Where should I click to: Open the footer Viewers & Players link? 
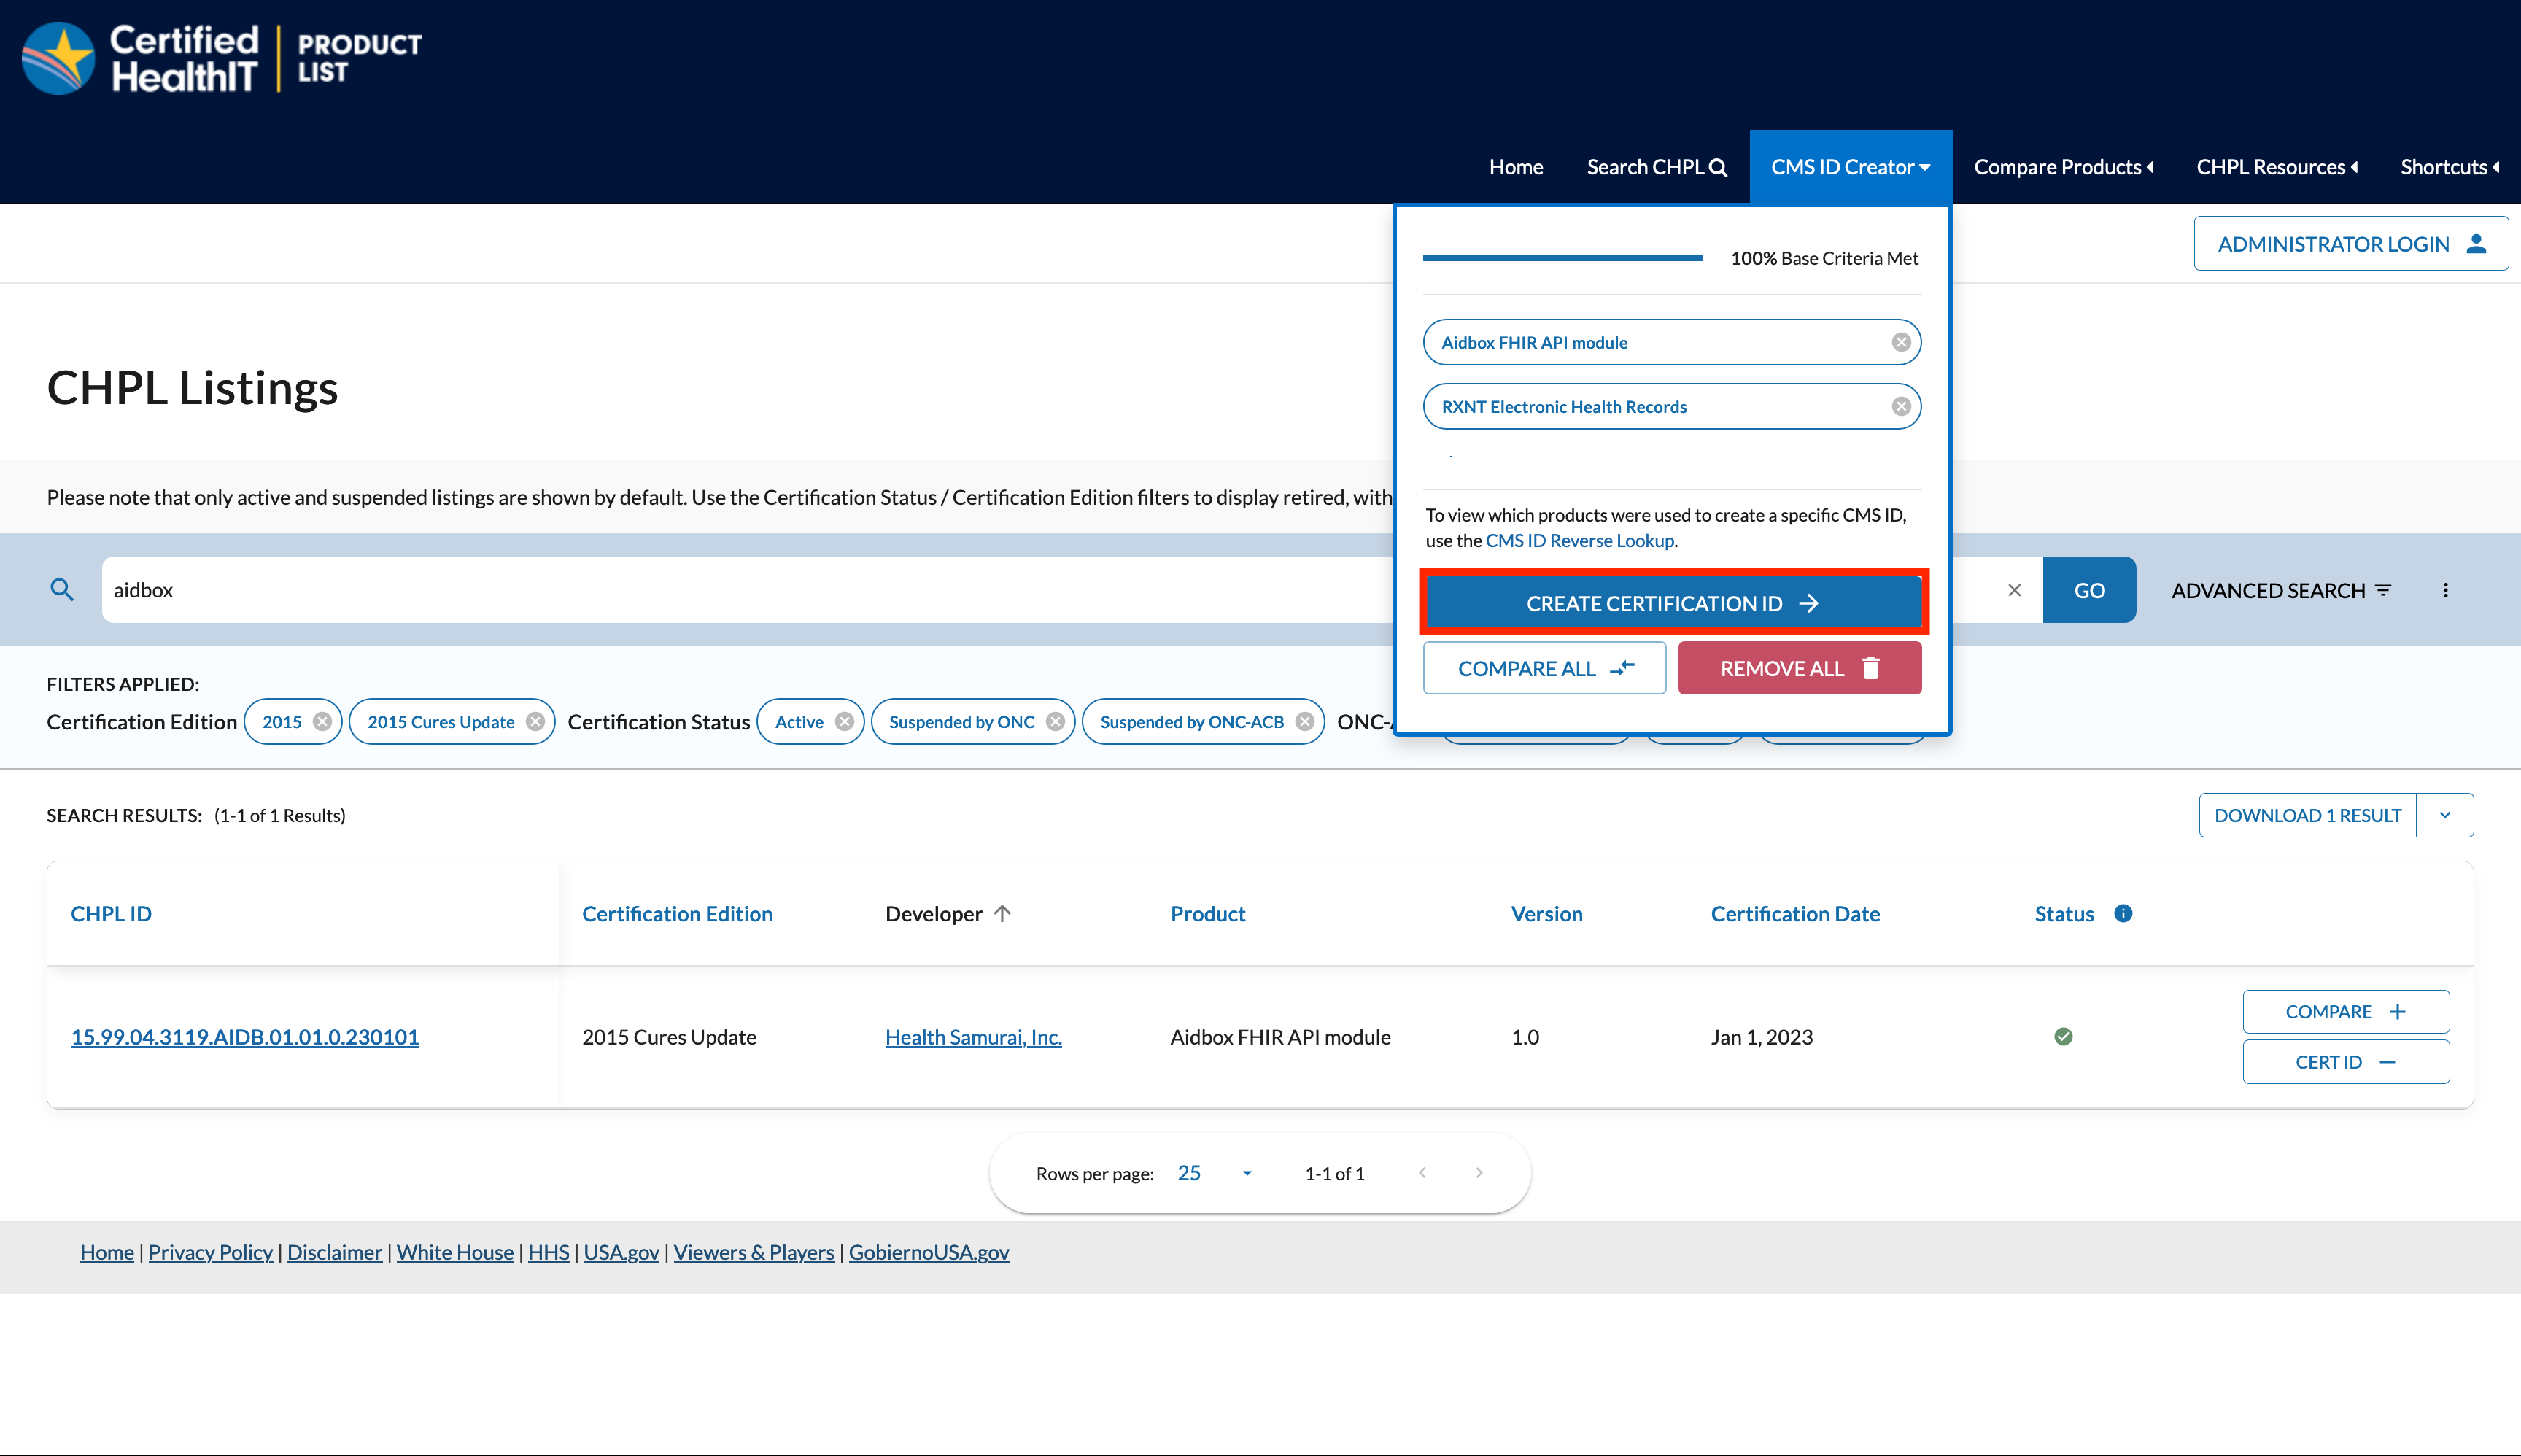753,1252
